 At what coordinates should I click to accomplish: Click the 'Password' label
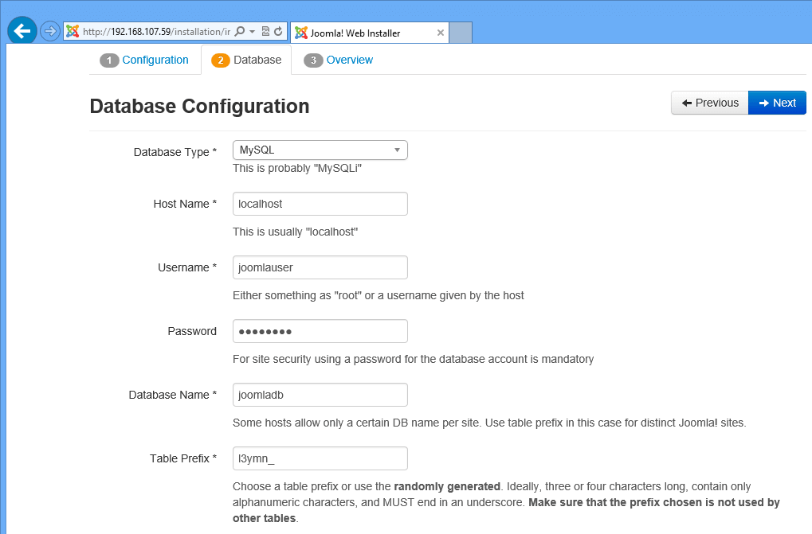pos(192,331)
